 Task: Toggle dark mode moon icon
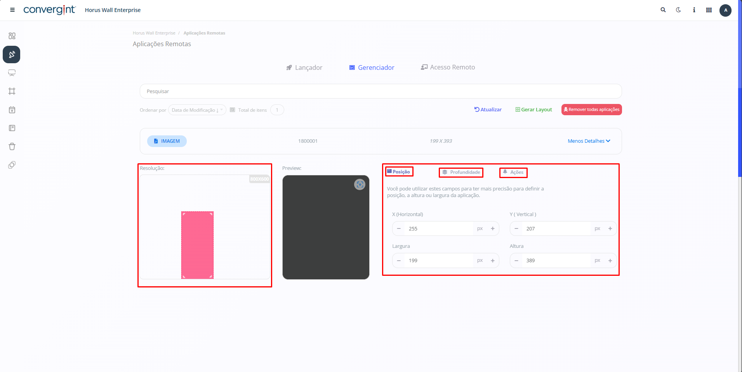678,10
